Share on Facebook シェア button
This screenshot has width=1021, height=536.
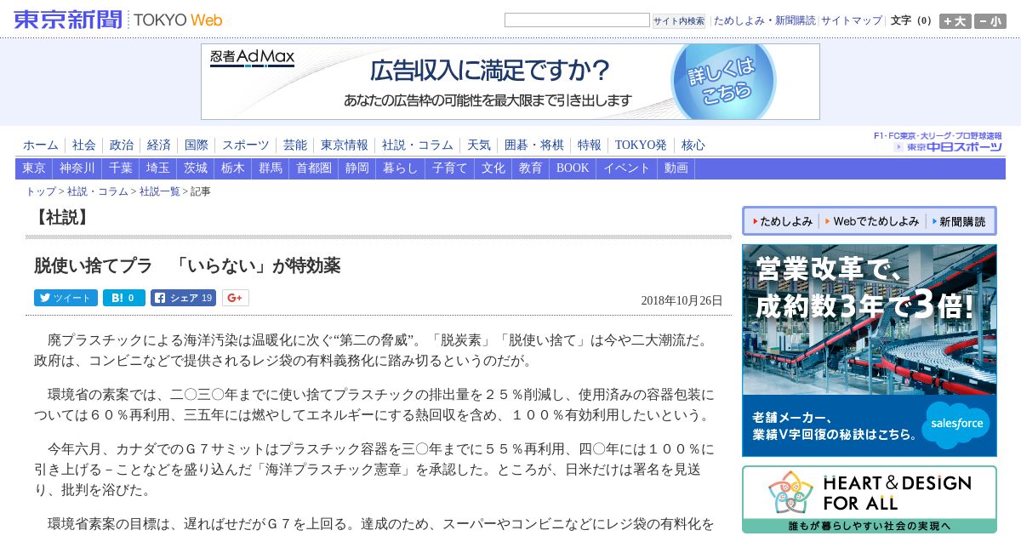tap(183, 298)
